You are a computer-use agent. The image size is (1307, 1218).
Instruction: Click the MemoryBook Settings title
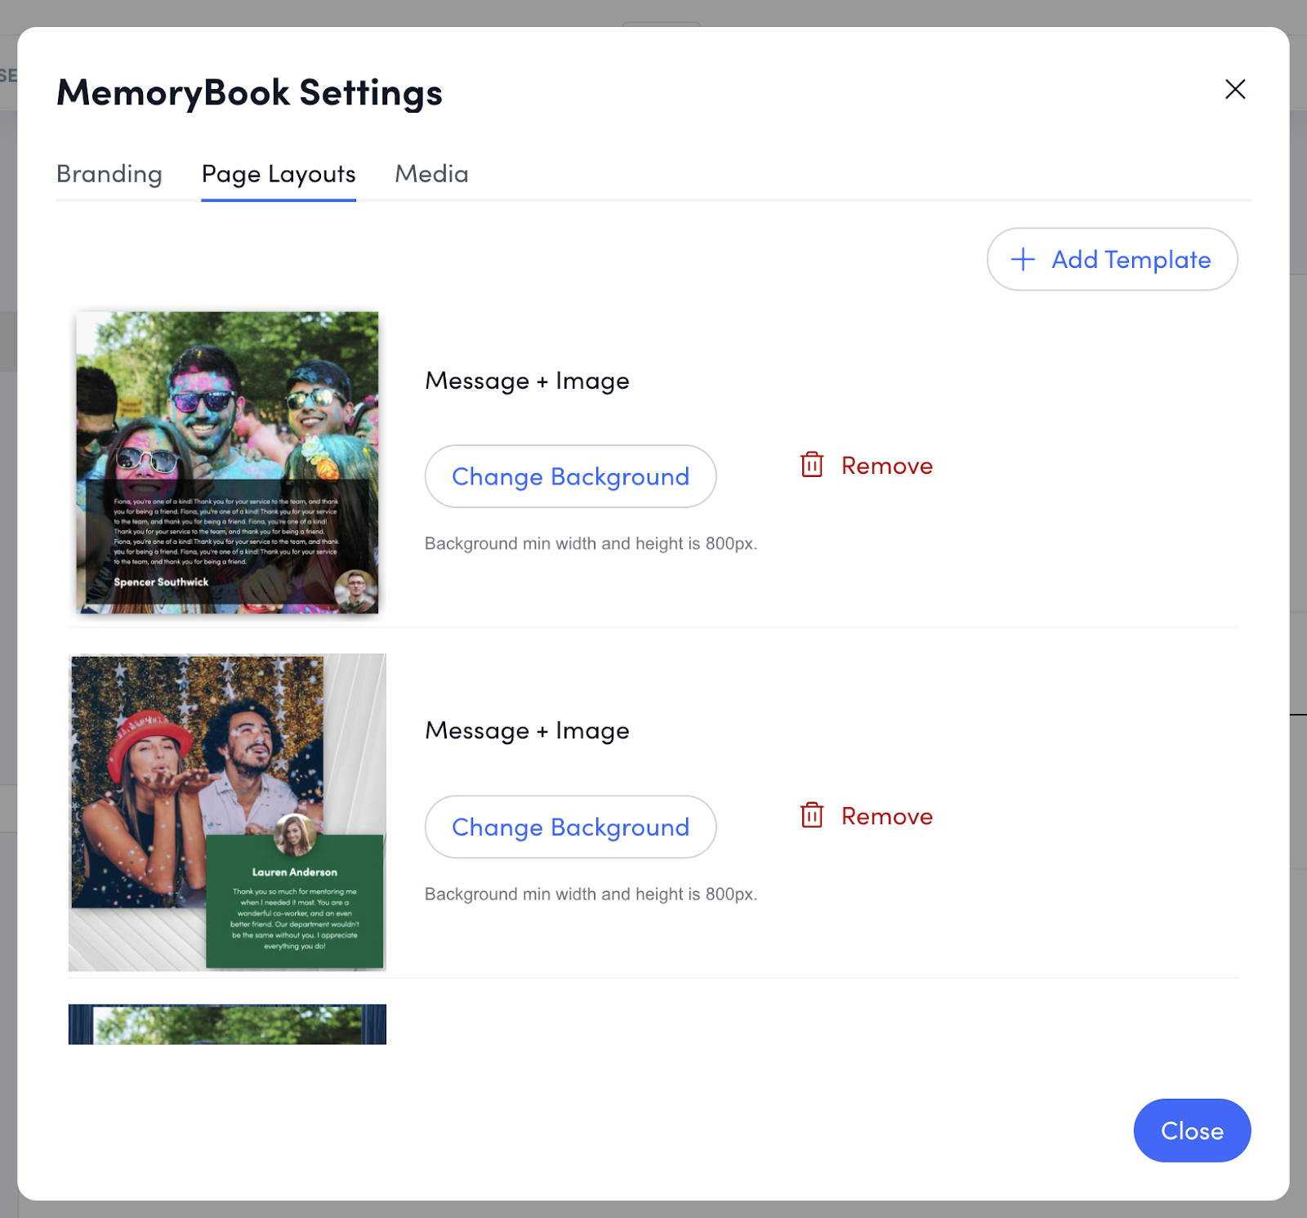click(x=249, y=92)
